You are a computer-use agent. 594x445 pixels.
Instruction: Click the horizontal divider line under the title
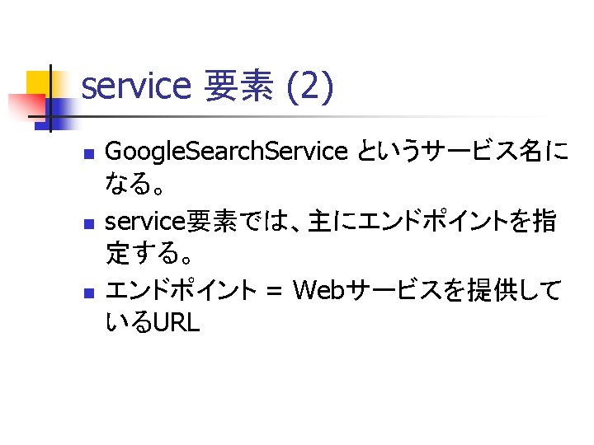288,116
